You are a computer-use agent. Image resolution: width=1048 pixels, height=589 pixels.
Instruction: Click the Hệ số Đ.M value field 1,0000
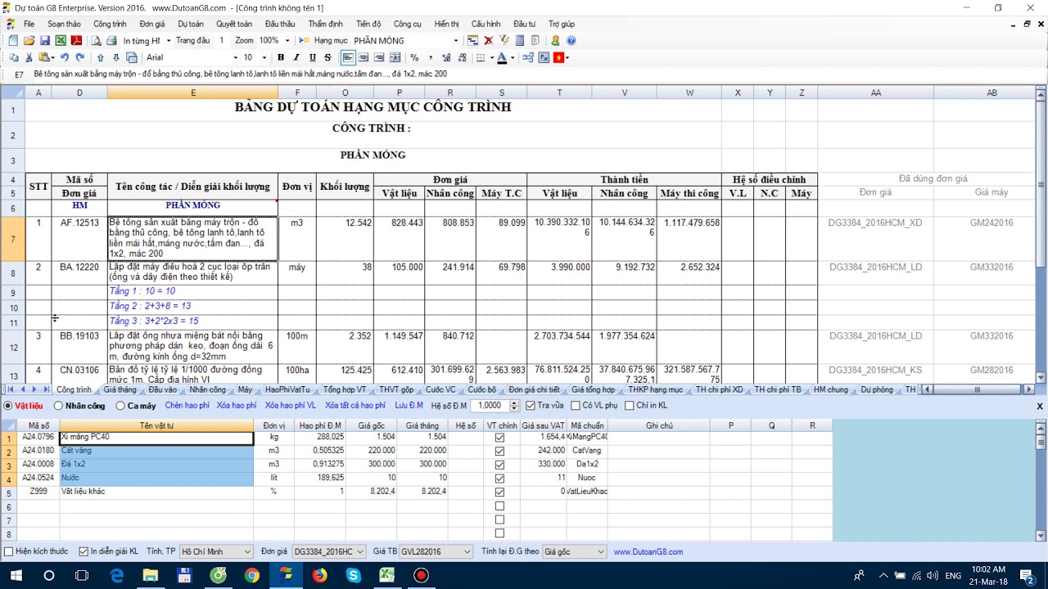coord(488,406)
